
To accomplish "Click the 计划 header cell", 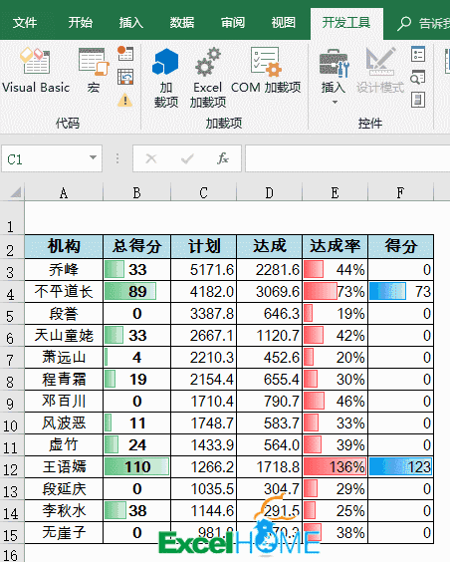I will pos(204,246).
